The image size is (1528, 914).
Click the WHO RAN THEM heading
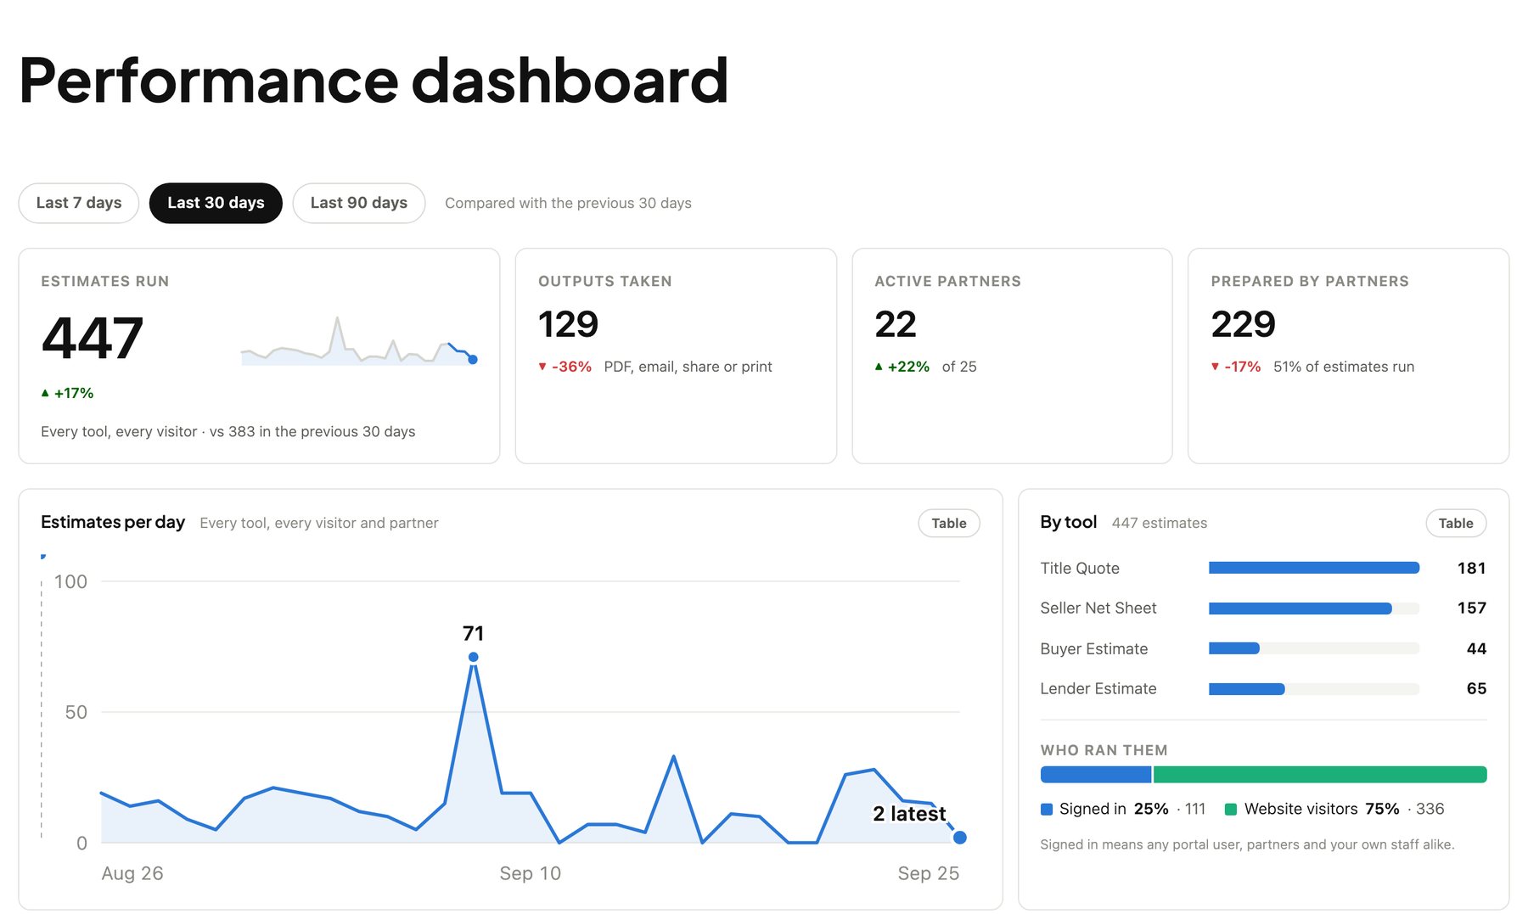click(x=1104, y=750)
